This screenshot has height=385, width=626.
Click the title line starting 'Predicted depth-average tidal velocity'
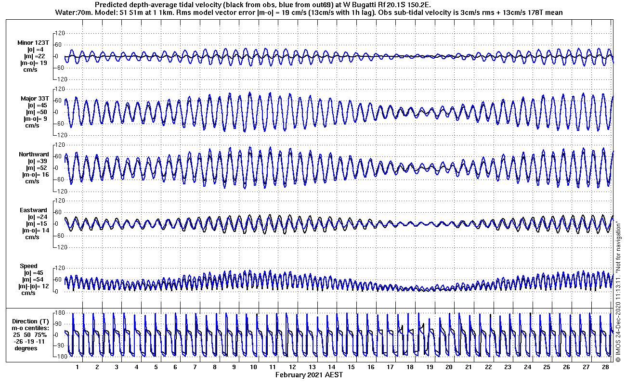point(263,4)
